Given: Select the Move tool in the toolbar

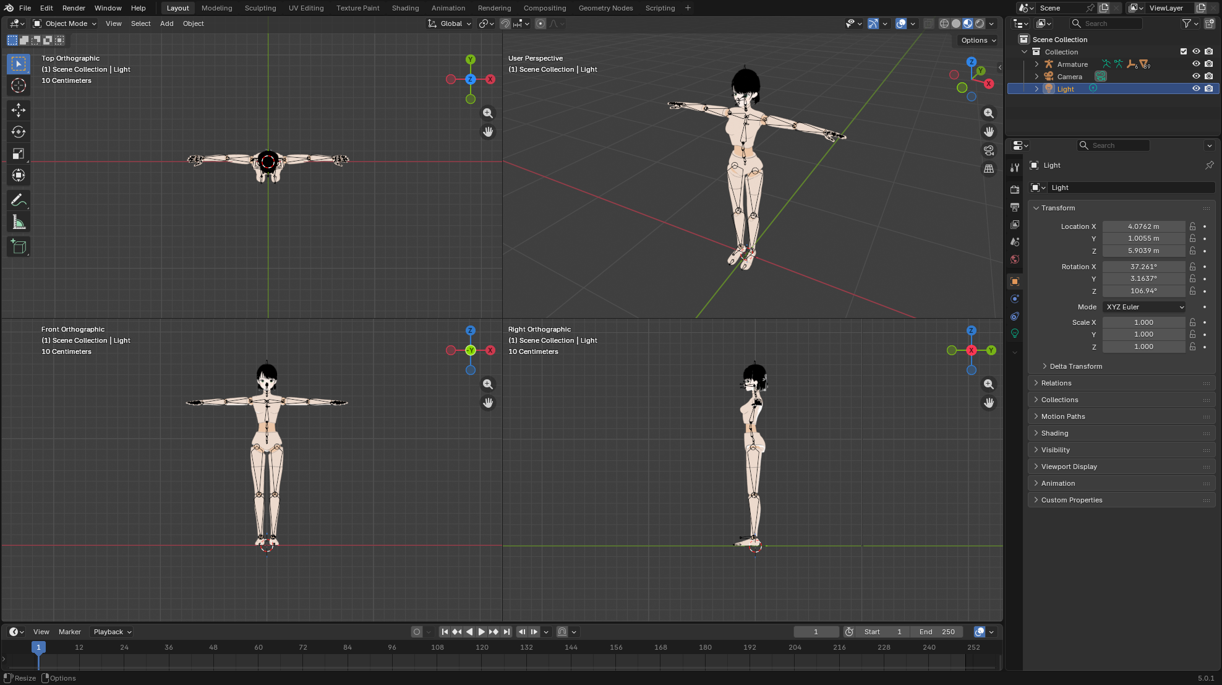Looking at the screenshot, I should pyautogui.click(x=19, y=110).
